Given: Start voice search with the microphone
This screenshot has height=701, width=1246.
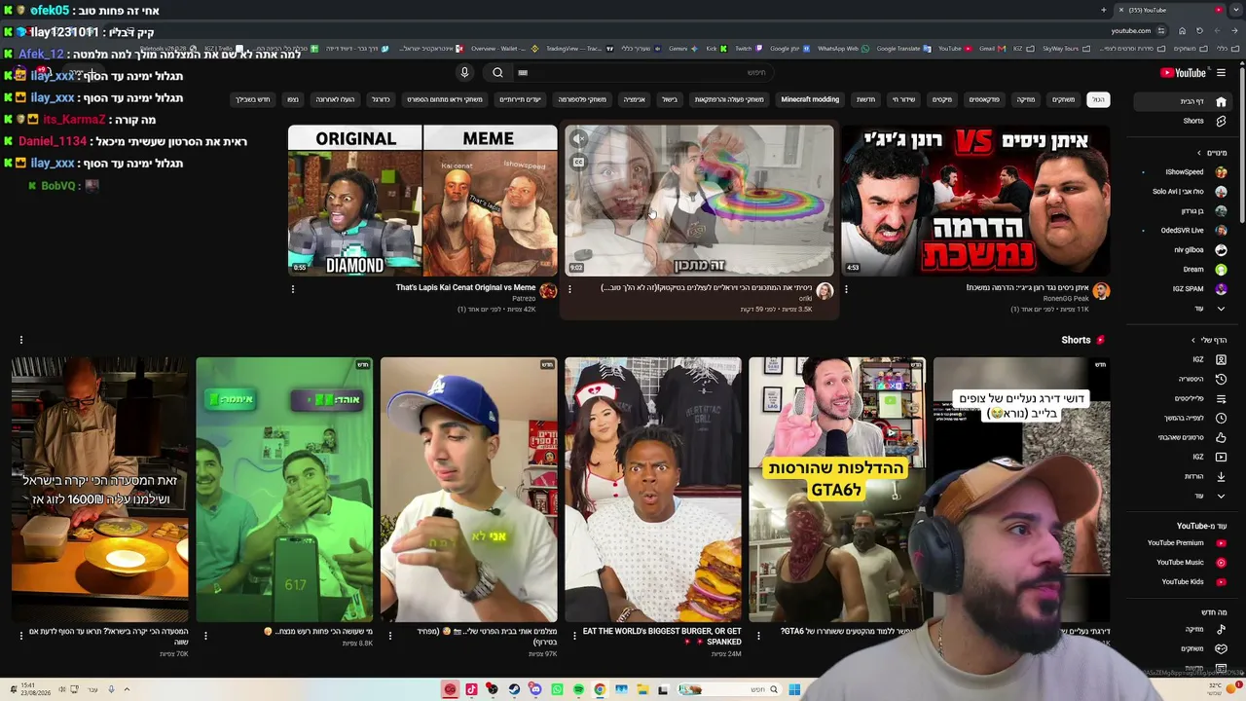Looking at the screenshot, I should [x=464, y=73].
